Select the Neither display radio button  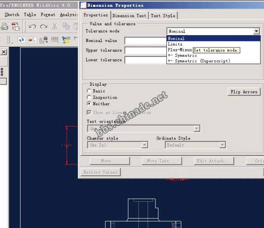point(89,104)
